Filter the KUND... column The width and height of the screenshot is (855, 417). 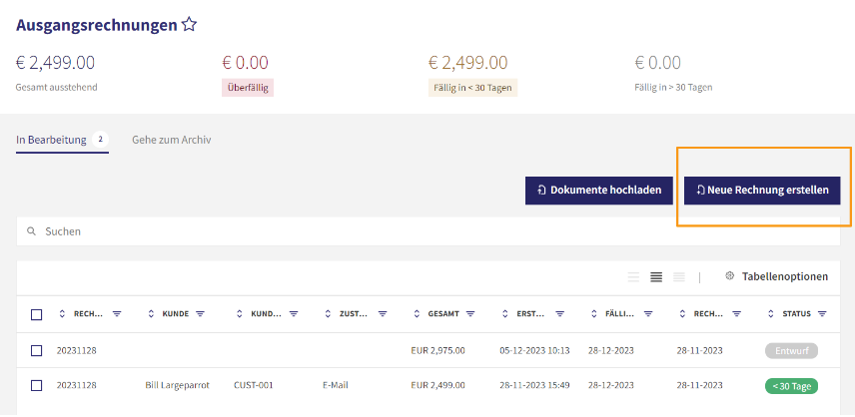click(294, 314)
